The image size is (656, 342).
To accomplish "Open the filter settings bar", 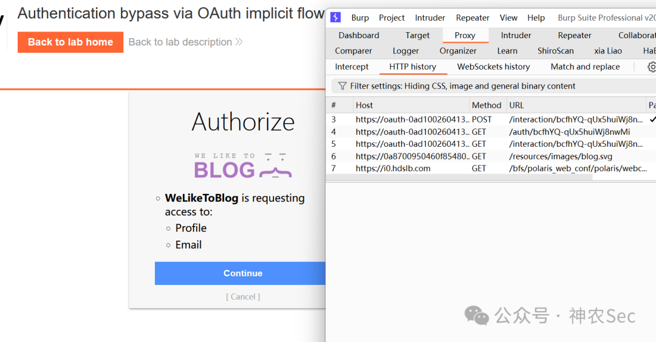I will 494,86.
